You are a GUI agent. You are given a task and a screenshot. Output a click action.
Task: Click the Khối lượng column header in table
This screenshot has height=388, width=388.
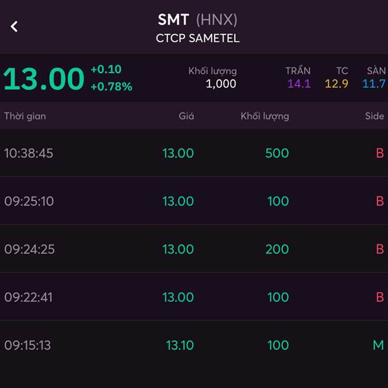pos(264,116)
